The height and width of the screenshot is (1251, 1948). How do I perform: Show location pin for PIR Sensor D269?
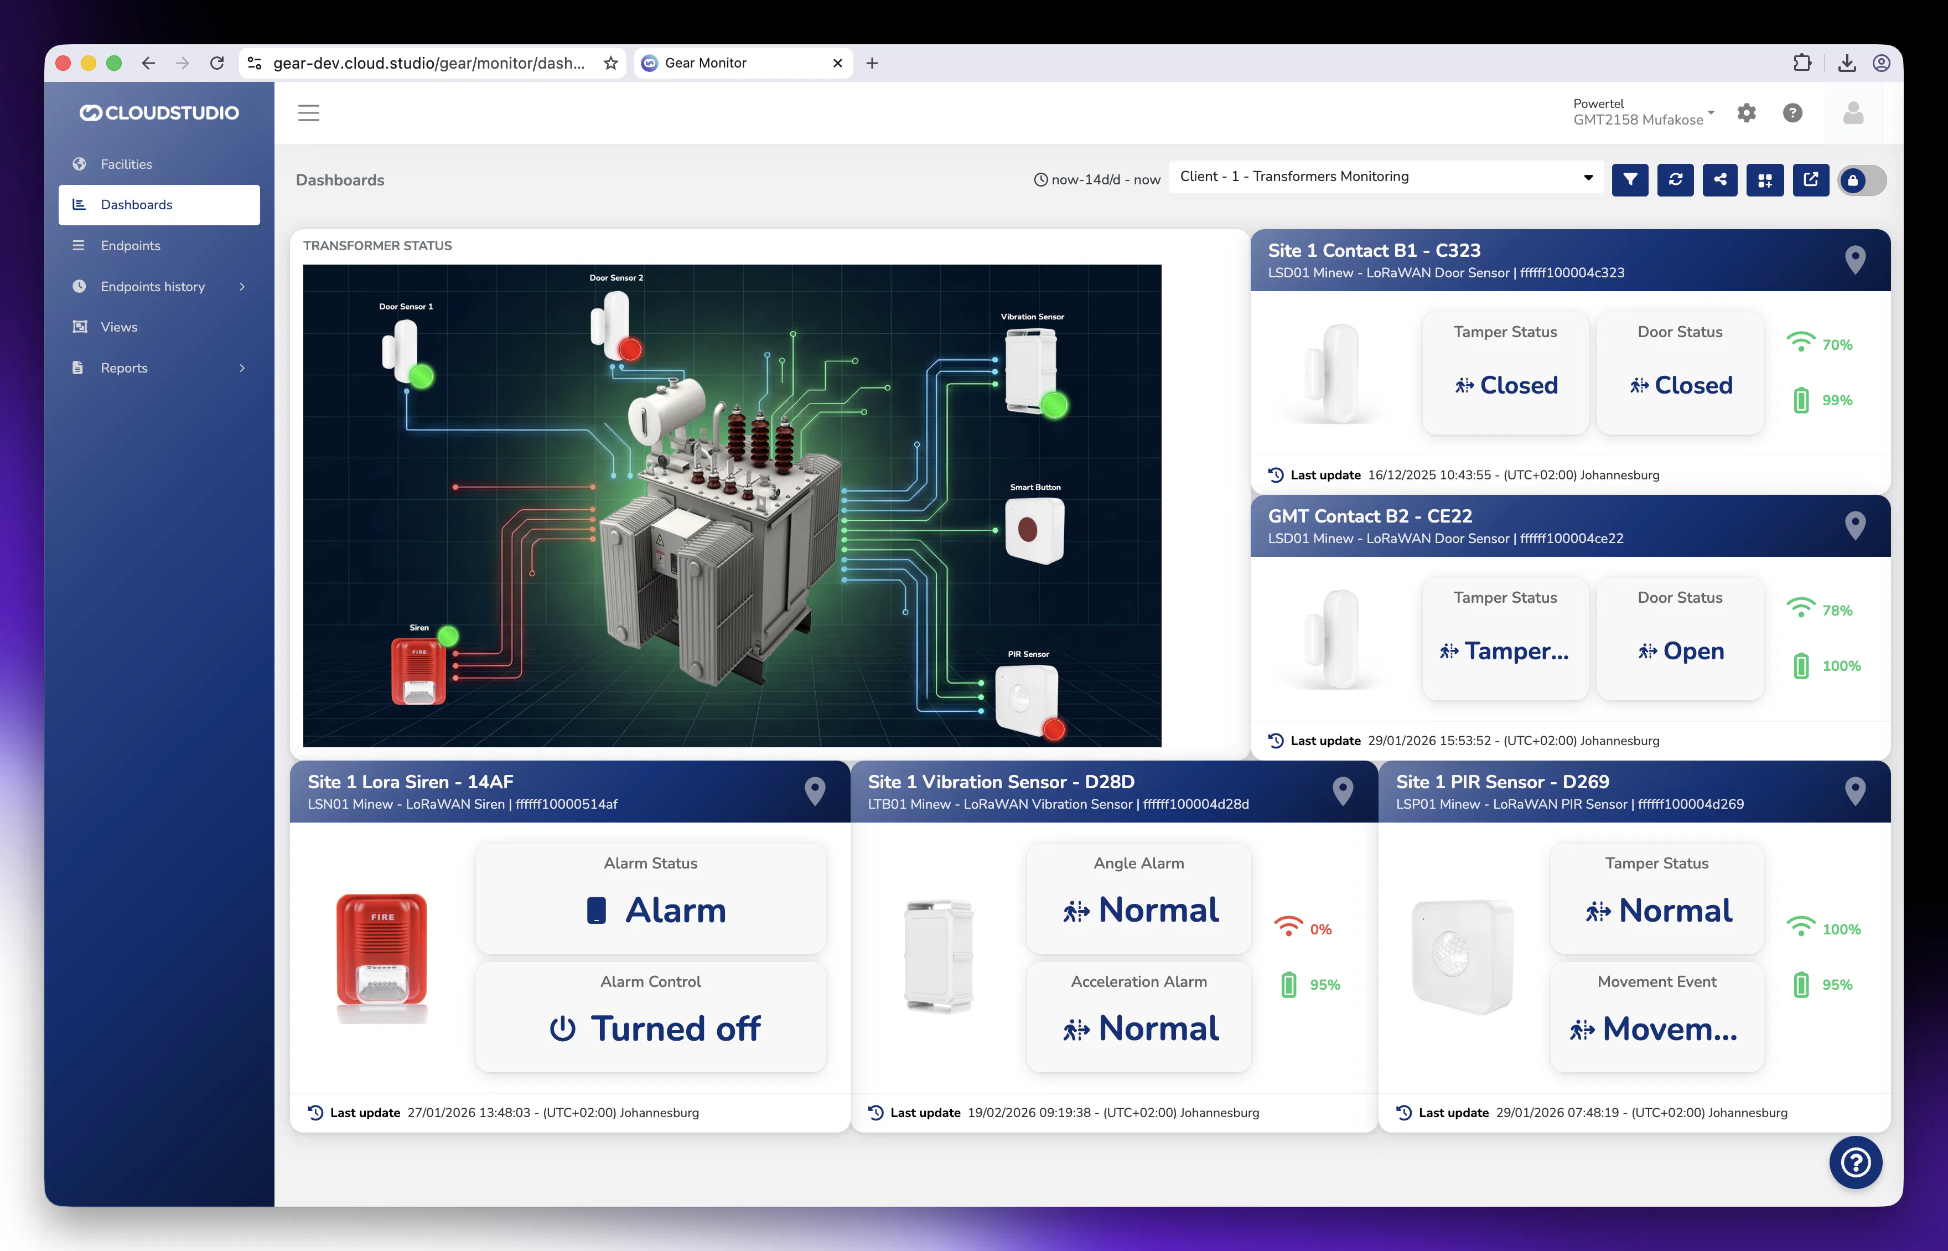coord(1856,791)
